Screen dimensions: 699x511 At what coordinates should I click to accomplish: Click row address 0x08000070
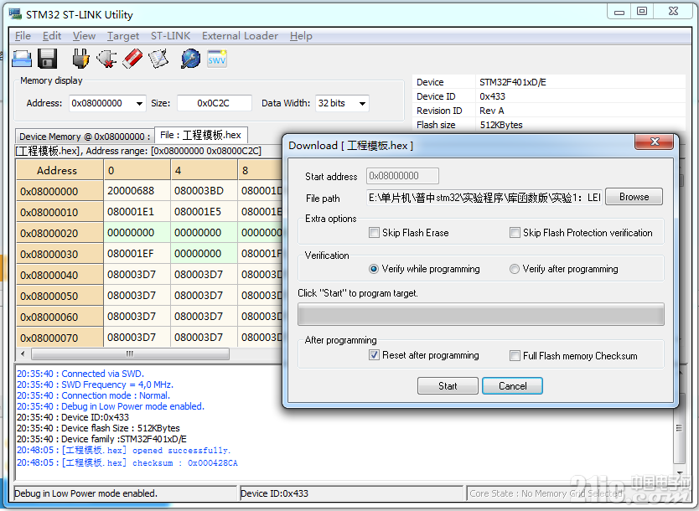click(60, 338)
